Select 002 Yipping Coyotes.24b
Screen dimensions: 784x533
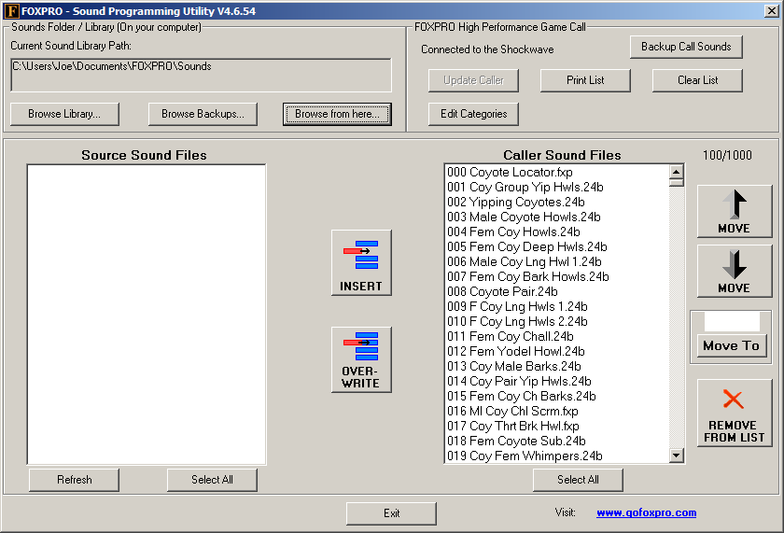(x=557, y=202)
